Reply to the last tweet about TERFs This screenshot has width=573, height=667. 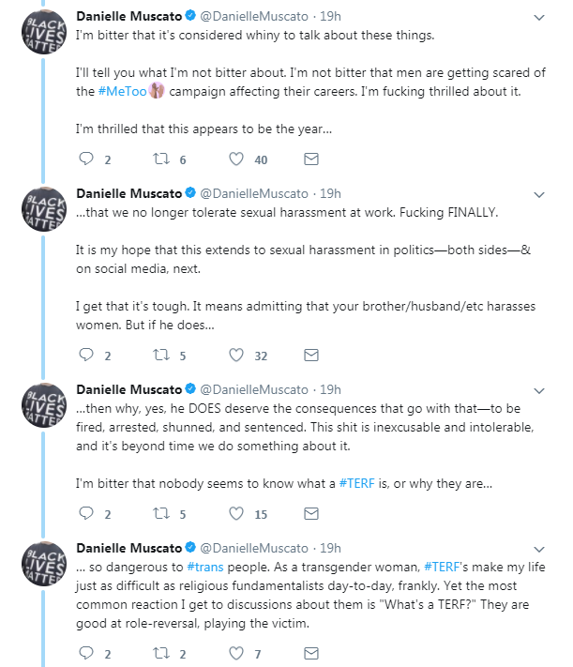point(86,653)
